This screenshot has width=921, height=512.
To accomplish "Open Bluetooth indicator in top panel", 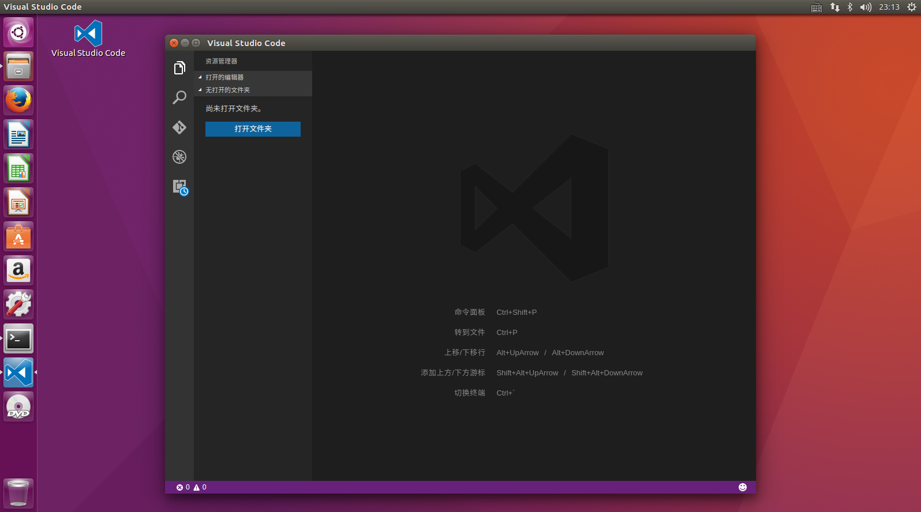I will click(x=850, y=7).
